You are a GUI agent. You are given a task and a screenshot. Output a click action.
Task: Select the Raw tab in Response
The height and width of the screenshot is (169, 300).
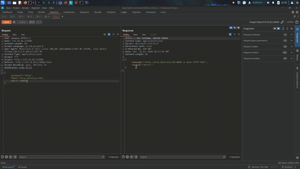(x=135, y=35)
